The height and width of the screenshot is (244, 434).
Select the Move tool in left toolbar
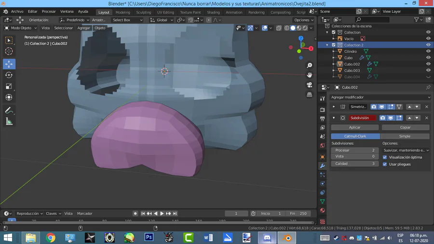coord(9,64)
